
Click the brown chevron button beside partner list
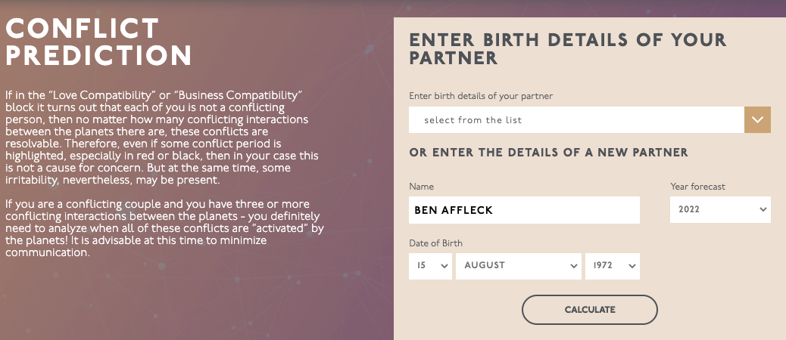[757, 120]
